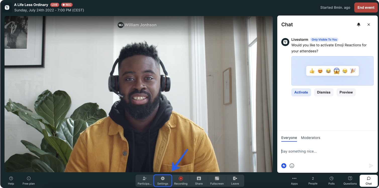This screenshot has width=379, height=188.
Task: Open the Apps menu
Action: coord(294,181)
